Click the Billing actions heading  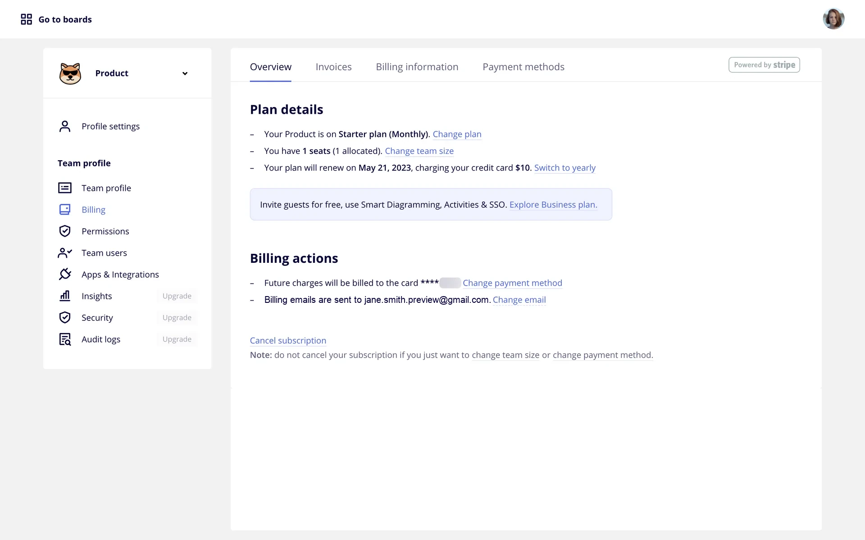[294, 258]
